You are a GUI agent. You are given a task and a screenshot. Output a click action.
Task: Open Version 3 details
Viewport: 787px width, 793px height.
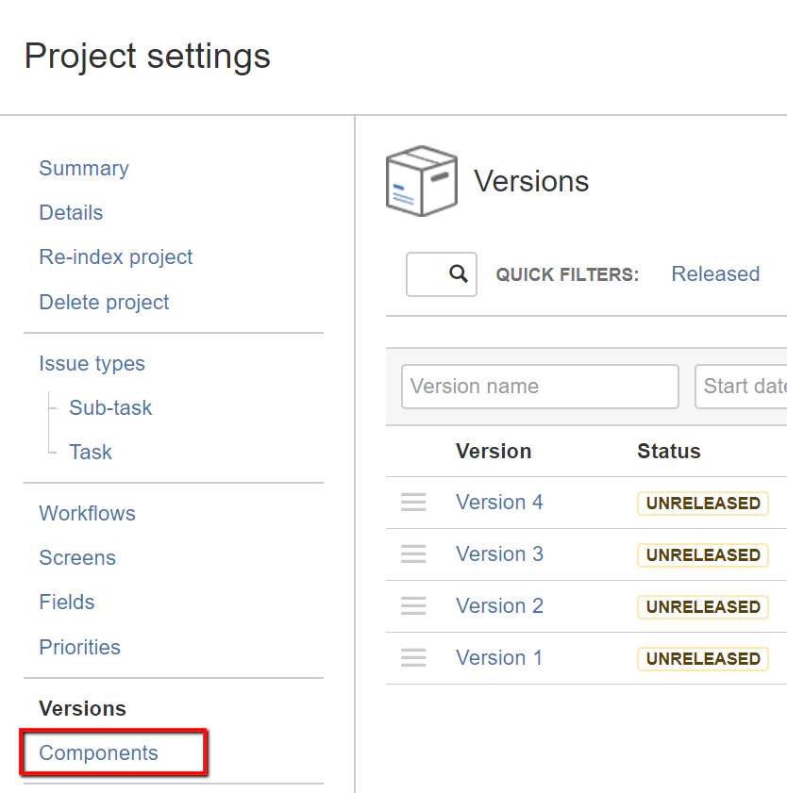[x=498, y=554]
